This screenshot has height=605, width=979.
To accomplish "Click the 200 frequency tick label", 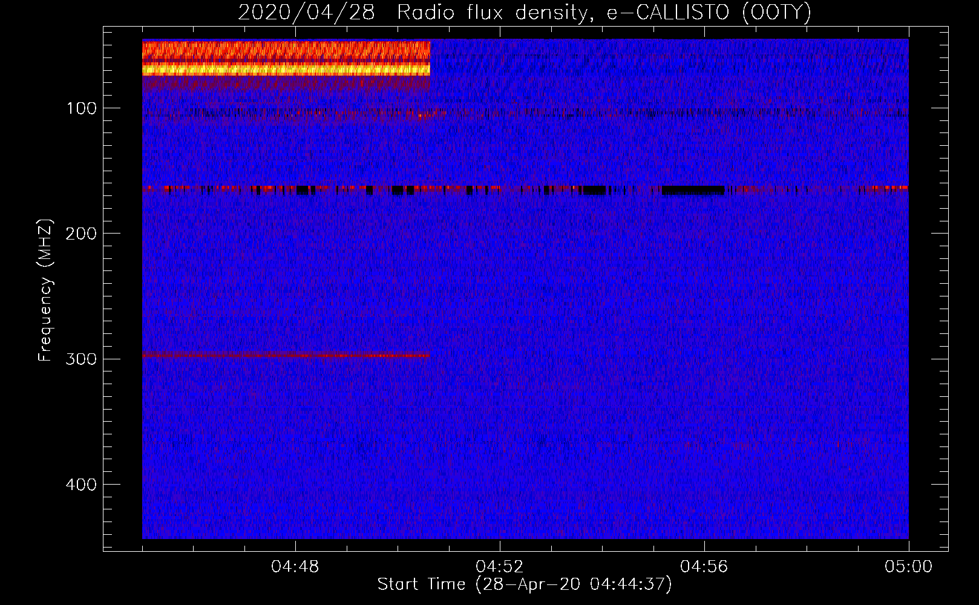I will (x=81, y=234).
